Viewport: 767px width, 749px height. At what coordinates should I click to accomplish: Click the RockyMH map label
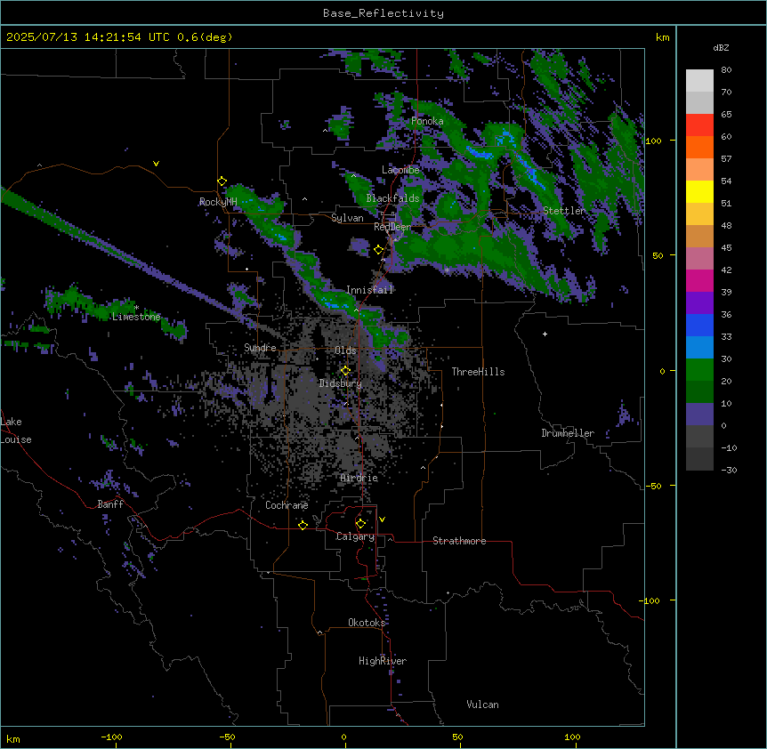click(x=218, y=202)
